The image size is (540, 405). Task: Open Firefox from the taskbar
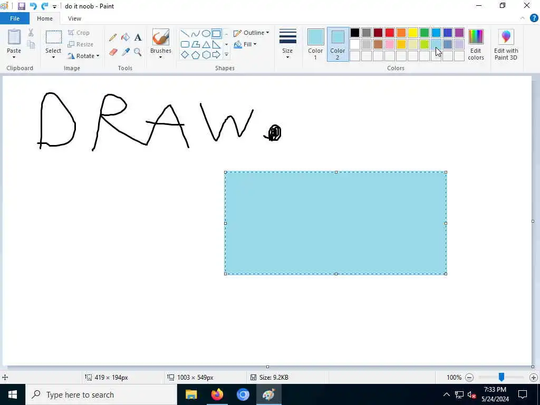click(x=217, y=394)
